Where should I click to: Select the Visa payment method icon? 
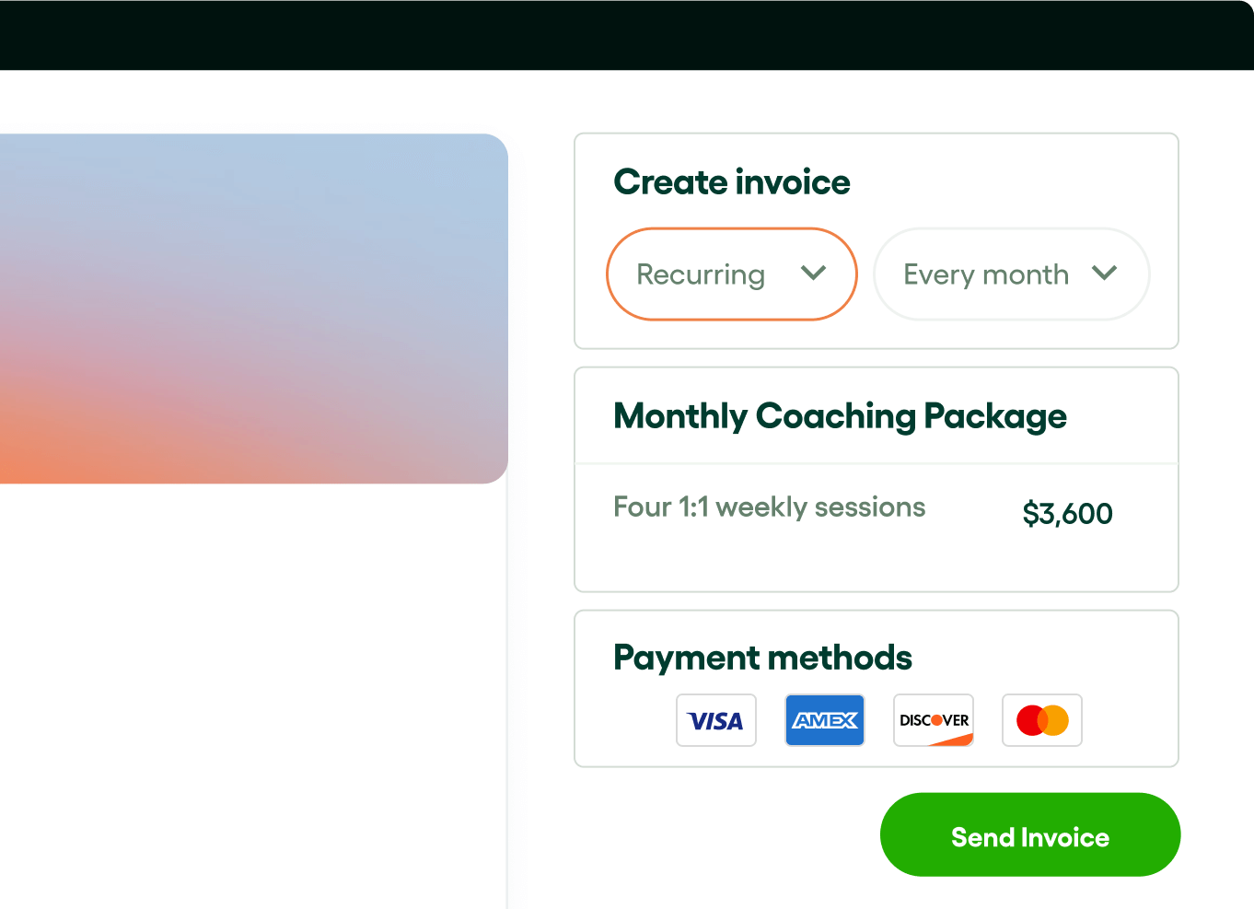715,720
